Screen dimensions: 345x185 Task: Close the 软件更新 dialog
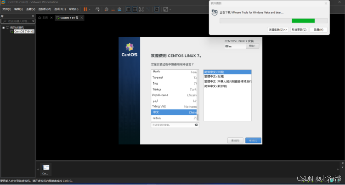(326, 4)
